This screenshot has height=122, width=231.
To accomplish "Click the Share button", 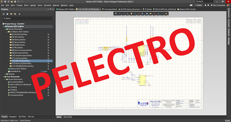I will (198, 5).
